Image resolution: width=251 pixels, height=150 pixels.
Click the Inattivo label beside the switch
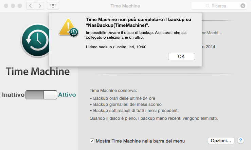(13, 95)
